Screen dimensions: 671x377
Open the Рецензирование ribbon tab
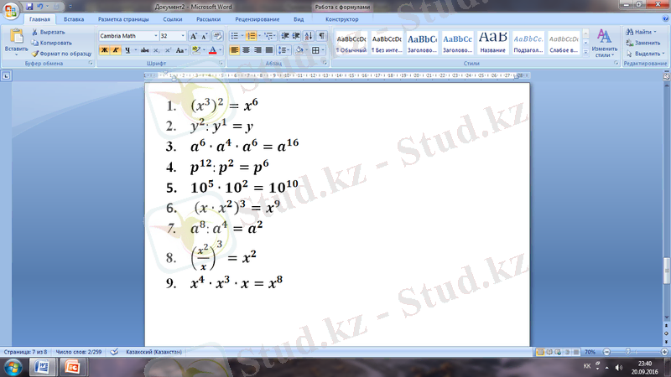pyautogui.click(x=258, y=18)
